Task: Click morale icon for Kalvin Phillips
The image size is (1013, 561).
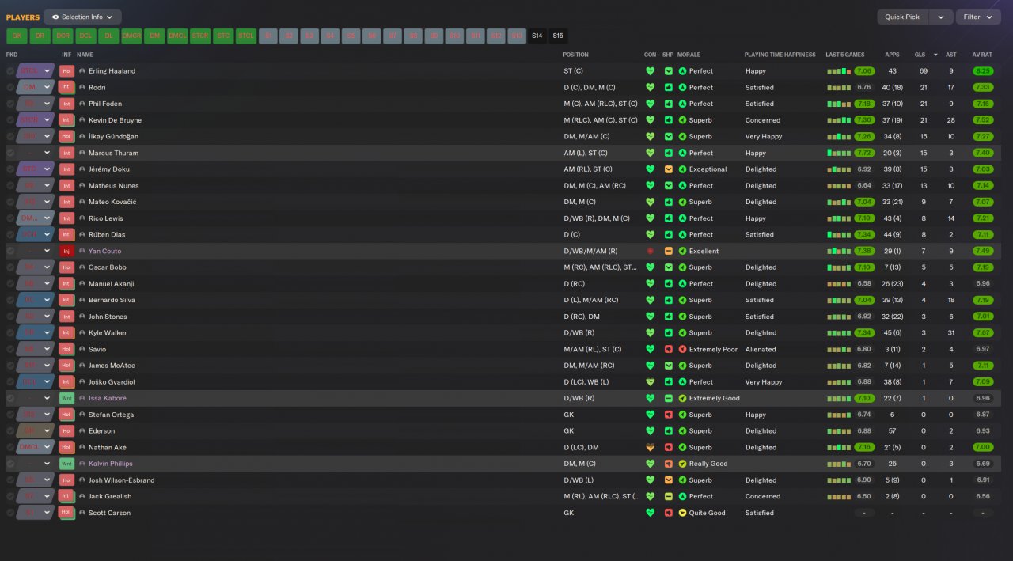Action: click(682, 464)
